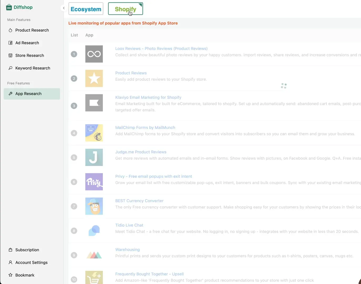361x284 pixels.
Task: Open the Warehousing link
Action: (127, 250)
